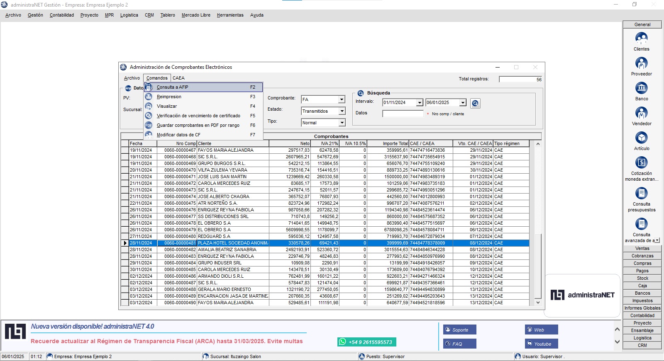This screenshot has height=361, width=664.
Task: Click the Youtube button
Action: (x=541, y=344)
